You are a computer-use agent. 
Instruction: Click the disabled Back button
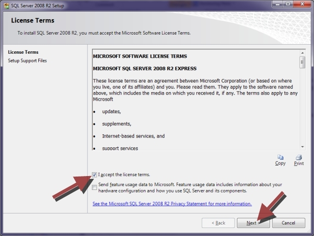pyautogui.click(x=218, y=223)
